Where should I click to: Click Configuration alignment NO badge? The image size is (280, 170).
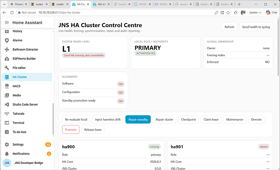[x=121, y=92]
